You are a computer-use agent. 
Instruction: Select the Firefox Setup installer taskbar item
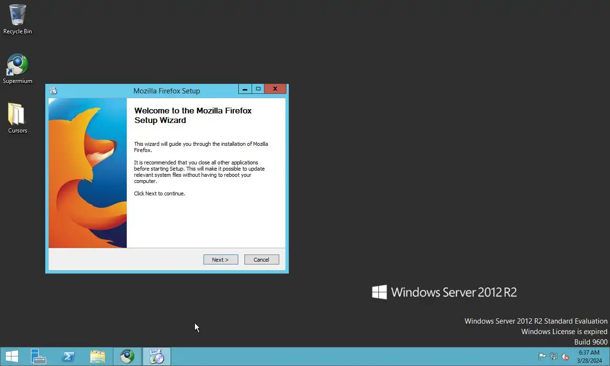[x=157, y=356]
